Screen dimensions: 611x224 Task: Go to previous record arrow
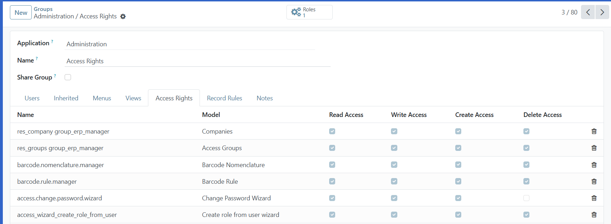tap(588, 12)
